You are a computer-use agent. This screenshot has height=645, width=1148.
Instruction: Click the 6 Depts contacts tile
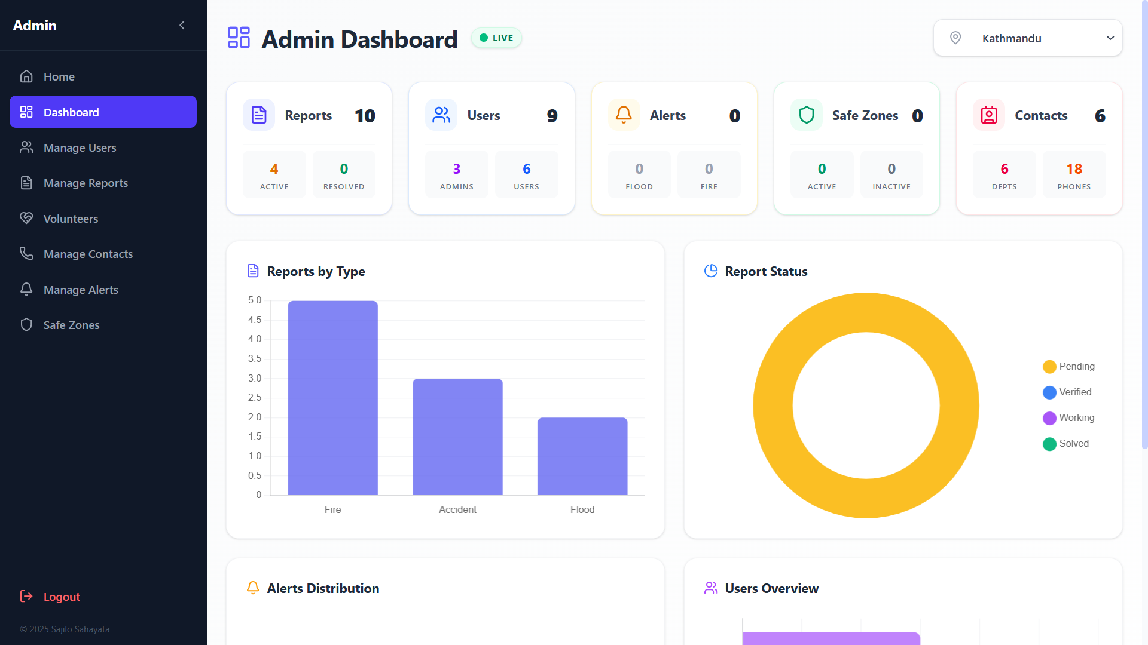pyautogui.click(x=1004, y=174)
